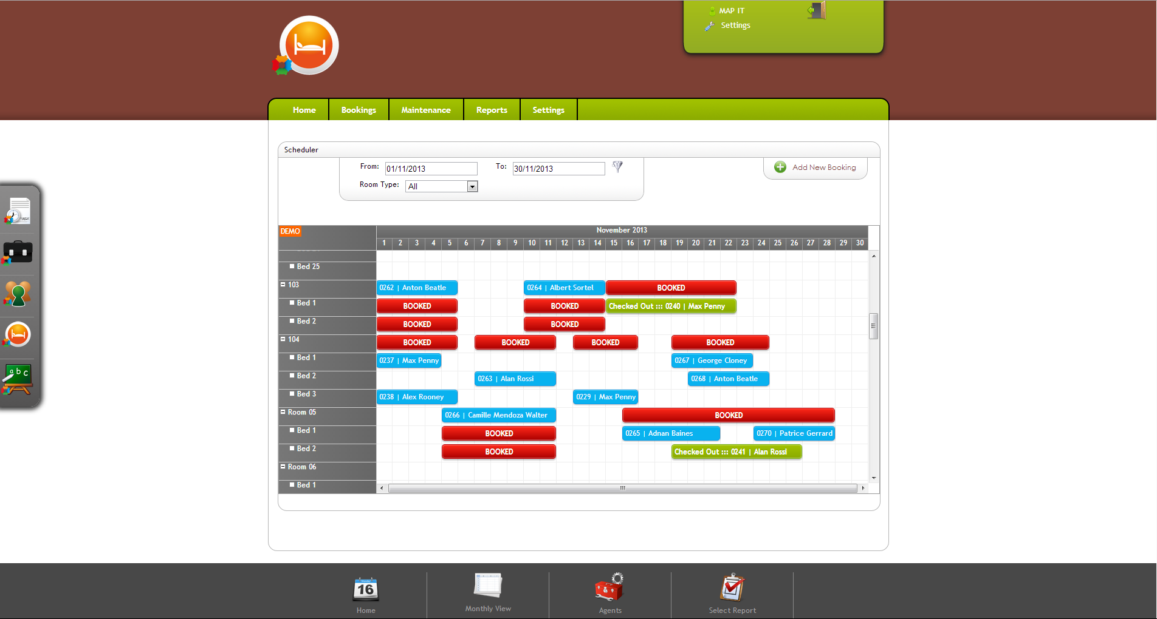1157x619 pixels.
Task: Click the DEMO badge
Action: point(290,231)
